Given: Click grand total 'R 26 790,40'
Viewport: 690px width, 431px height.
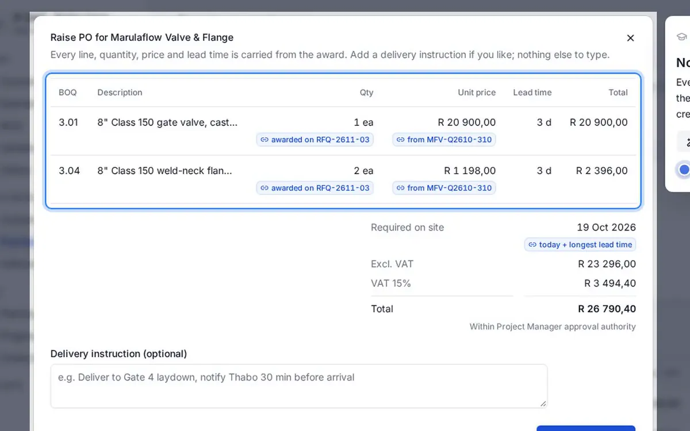Looking at the screenshot, I should (607, 309).
